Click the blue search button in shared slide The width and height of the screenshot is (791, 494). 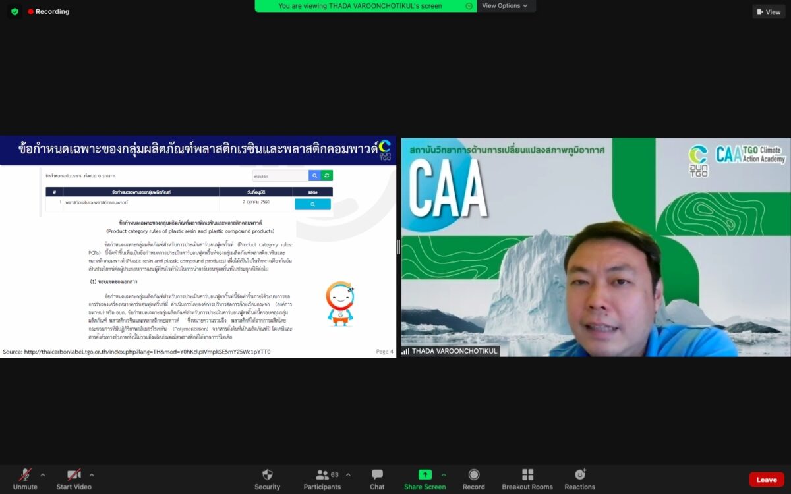314,176
